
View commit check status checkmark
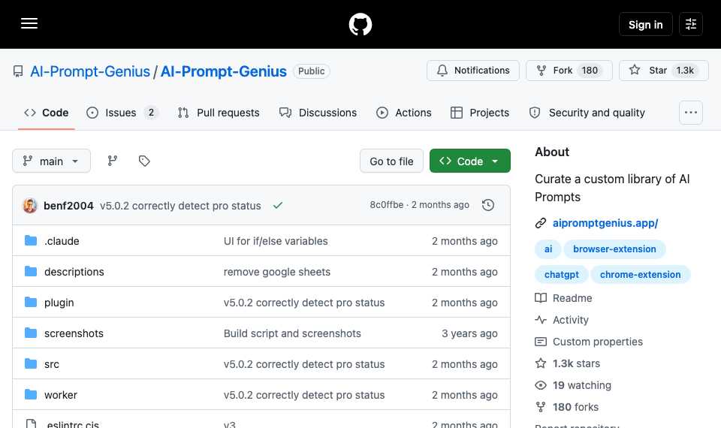[x=278, y=206]
